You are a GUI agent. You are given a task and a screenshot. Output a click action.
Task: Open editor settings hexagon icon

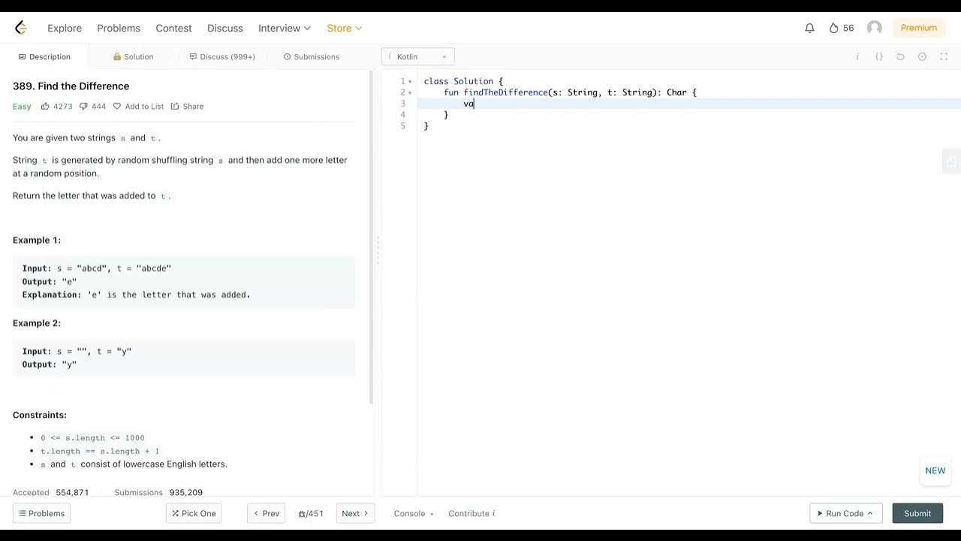click(923, 56)
